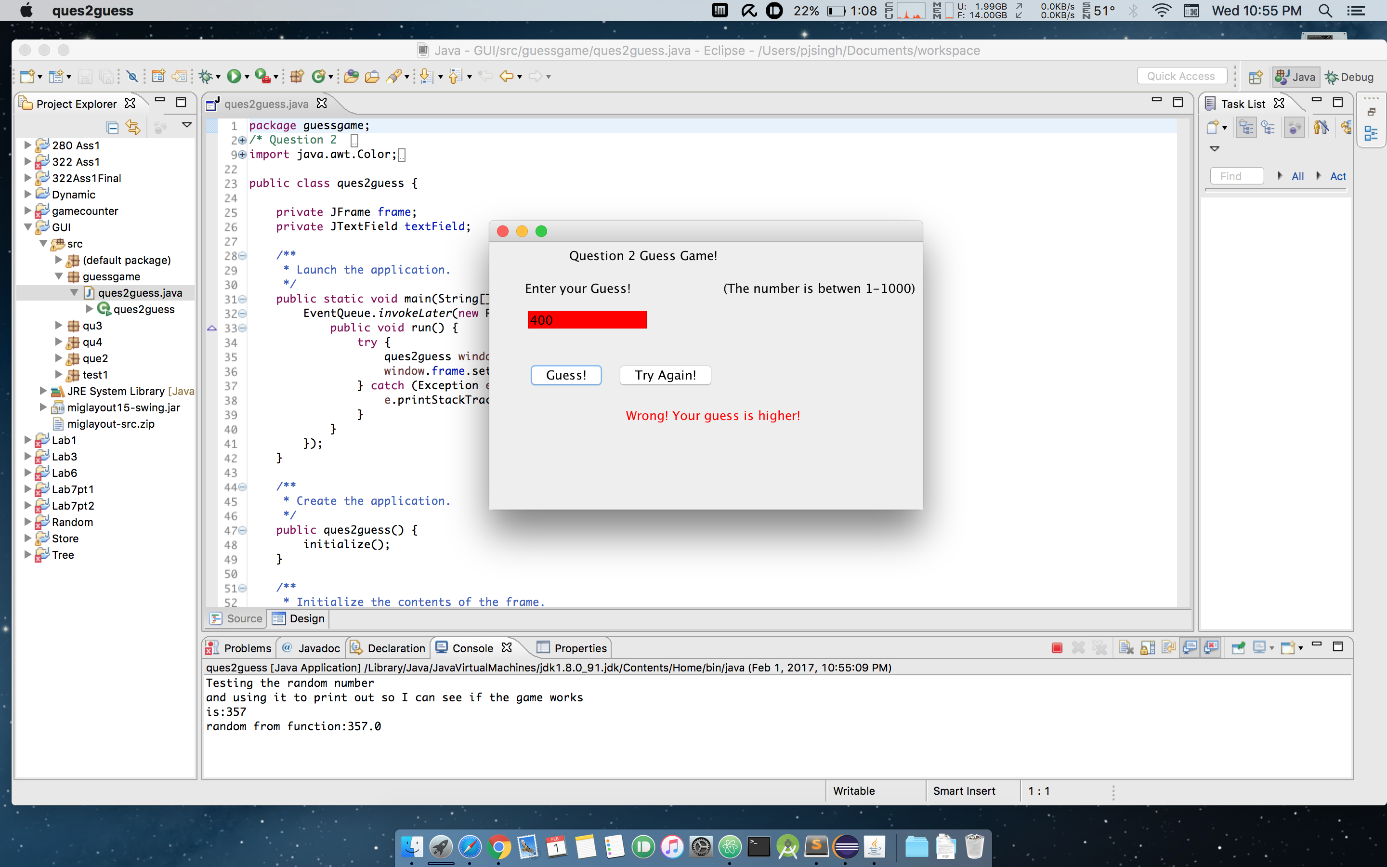Click the Open Task folder icon
The width and height of the screenshot is (1387, 867).
pyautogui.click(x=372, y=76)
